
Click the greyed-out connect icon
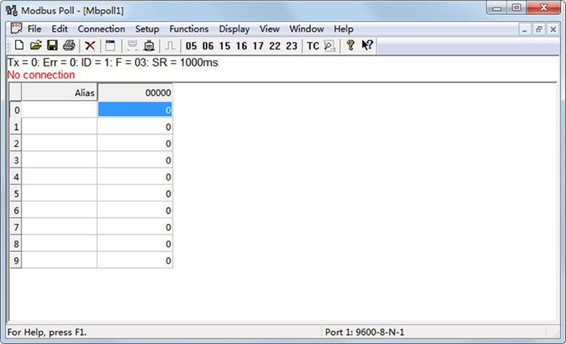(132, 46)
